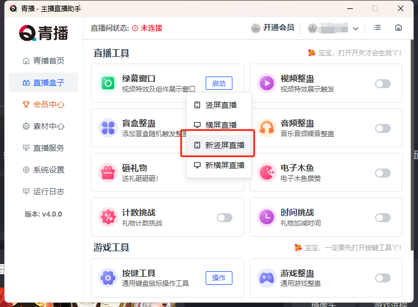The image size is (418, 307).
Task: Click the 计数挑战 percent badge icon
Action: (x=108, y=217)
